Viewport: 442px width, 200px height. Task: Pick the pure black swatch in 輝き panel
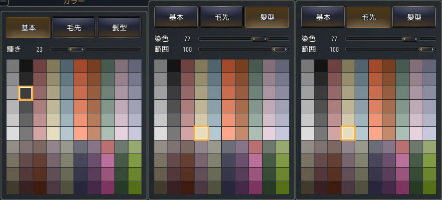26,66
